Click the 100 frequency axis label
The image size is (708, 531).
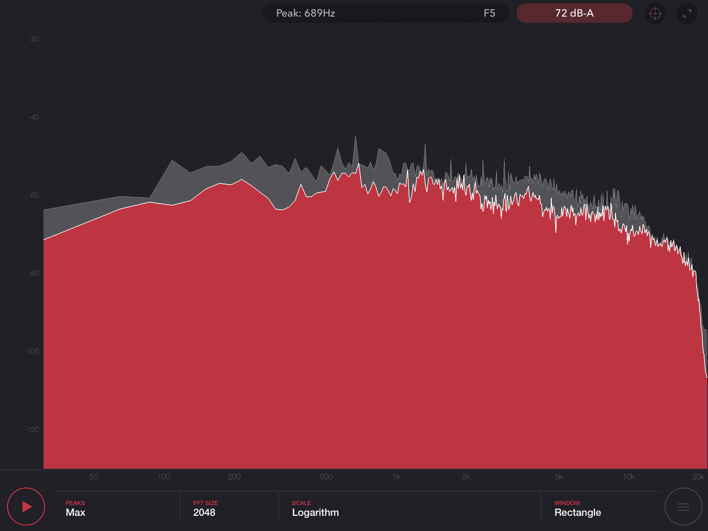pyautogui.click(x=164, y=477)
